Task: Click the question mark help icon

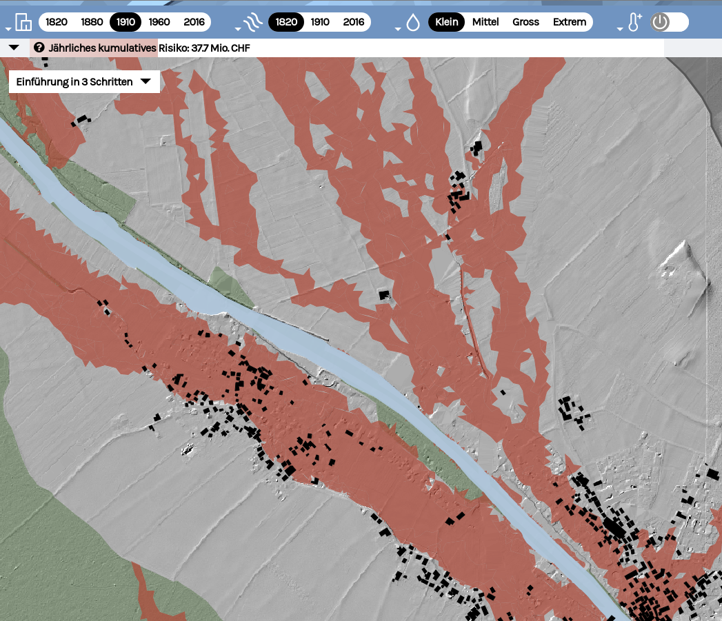Action: coord(39,48)
